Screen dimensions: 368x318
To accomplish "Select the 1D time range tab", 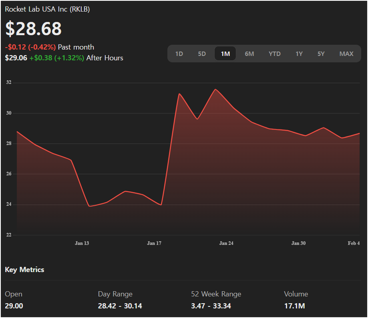I will 179,54.
